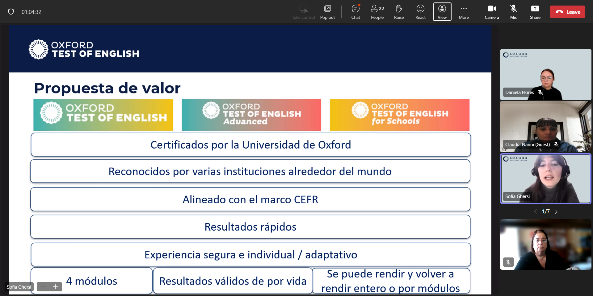The image size is (593, 296).
Task: Show the People participants list
Action: [x=377, y=12]
